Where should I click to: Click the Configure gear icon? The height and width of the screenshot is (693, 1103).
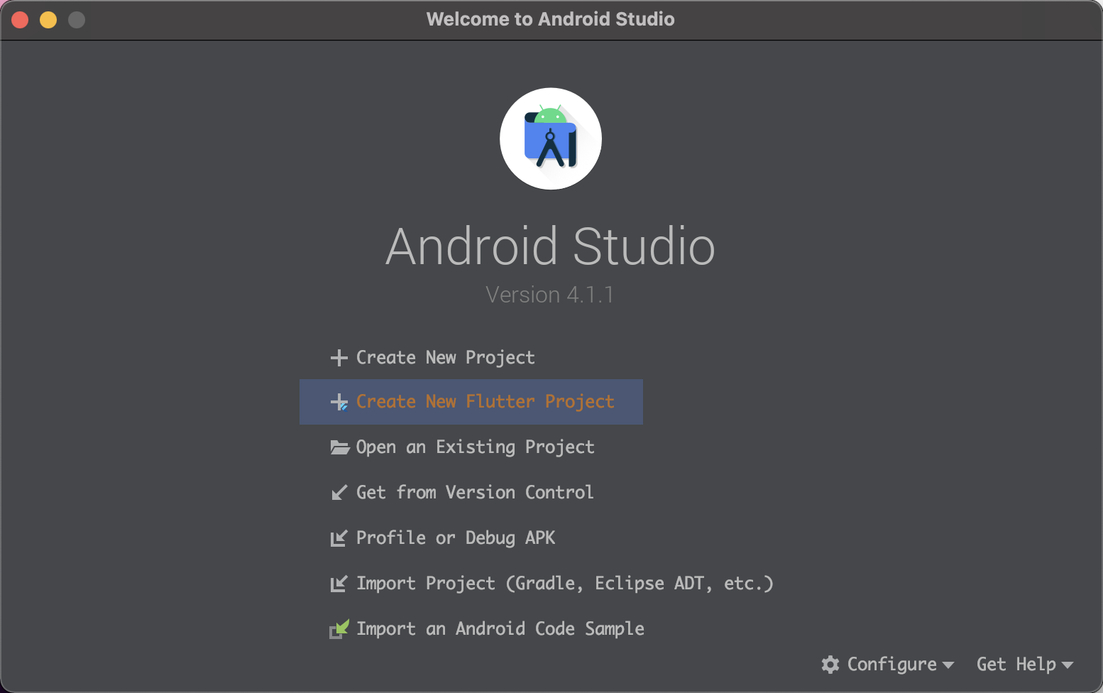click(830, 665)
